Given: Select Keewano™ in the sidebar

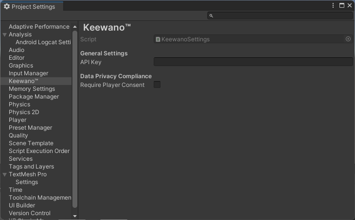Looking at the screenshot, I should pos(23,81).
